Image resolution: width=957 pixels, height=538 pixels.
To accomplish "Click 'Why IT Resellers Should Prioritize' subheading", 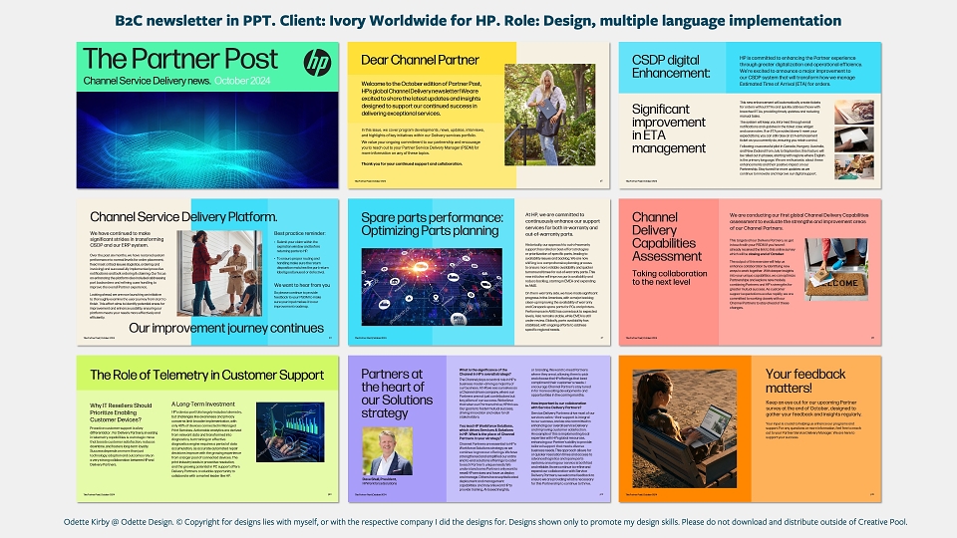I will pyautogui.click(x=121, y=412).
